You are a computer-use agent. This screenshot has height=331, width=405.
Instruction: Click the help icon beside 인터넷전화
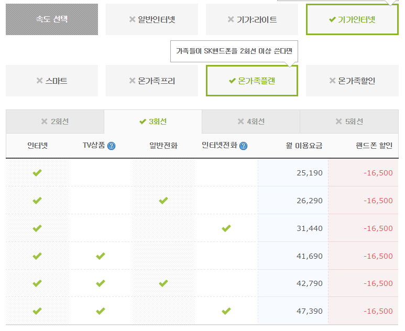coord(244,146)
